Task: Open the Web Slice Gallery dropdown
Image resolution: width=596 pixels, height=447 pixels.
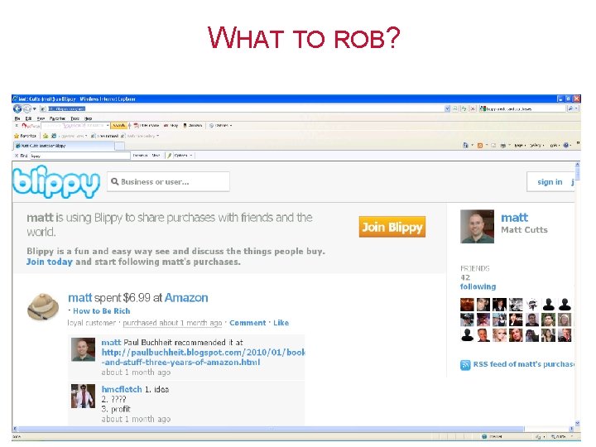Action: pos(141,136)
